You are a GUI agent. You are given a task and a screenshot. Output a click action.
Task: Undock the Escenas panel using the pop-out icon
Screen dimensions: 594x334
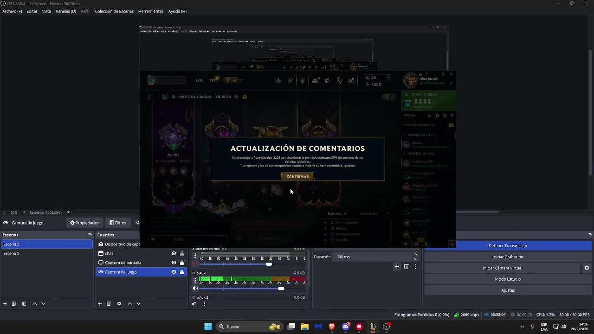tap(90, 235)
